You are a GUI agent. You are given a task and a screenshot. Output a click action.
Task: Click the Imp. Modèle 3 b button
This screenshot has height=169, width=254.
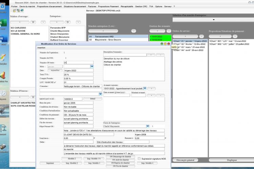pos(93,159)
